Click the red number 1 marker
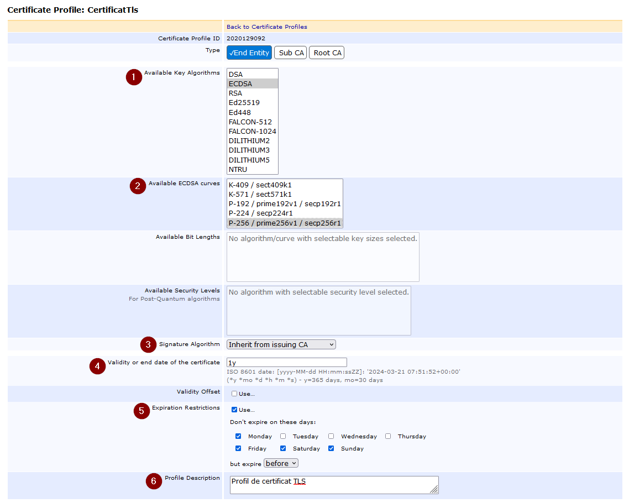 click(x=134, y=77)
